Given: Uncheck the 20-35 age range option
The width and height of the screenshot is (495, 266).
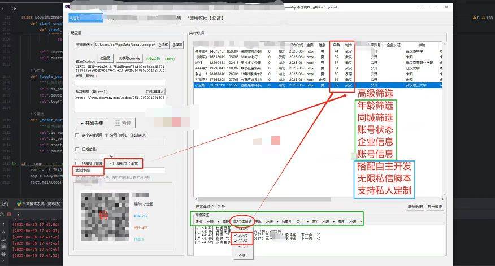Looking at the screenshot, I should pyautogui.click(x=242, y=235).
